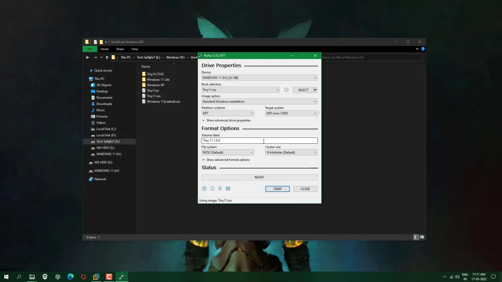Open the volume control in system tray
Viewport: 502px width, 282px height.
[457, 277]
